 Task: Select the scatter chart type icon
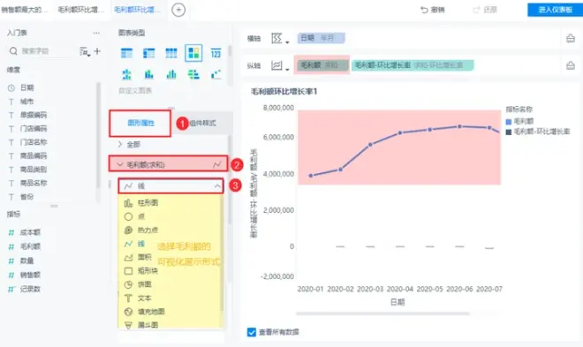coord(216,74)
